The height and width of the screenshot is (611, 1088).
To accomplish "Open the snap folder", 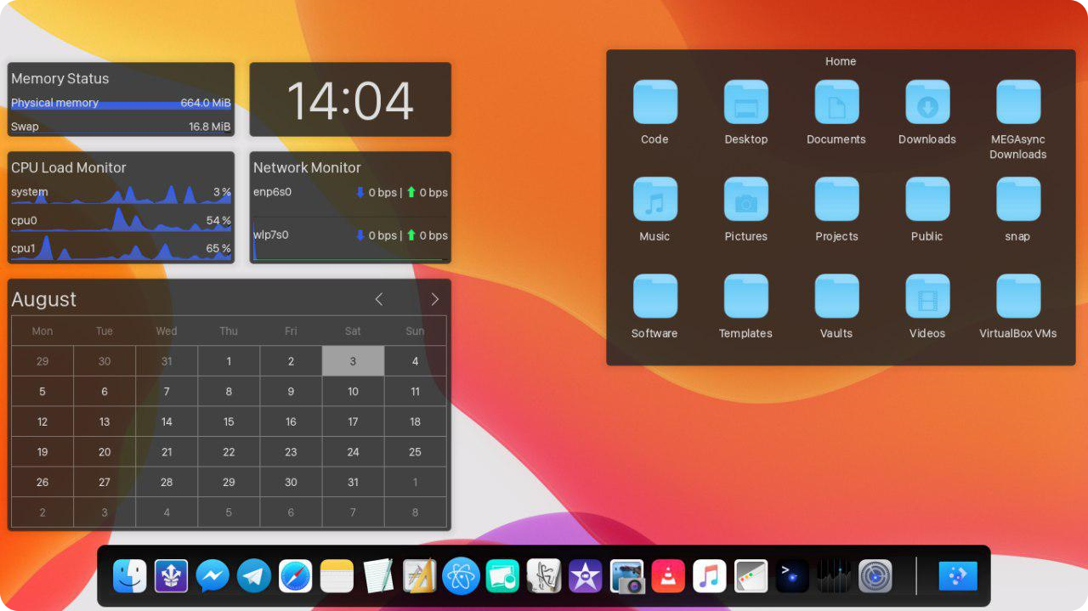I will click(1018, 209).
